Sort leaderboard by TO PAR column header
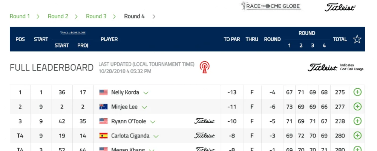377x151 pixels. point(232,39)
